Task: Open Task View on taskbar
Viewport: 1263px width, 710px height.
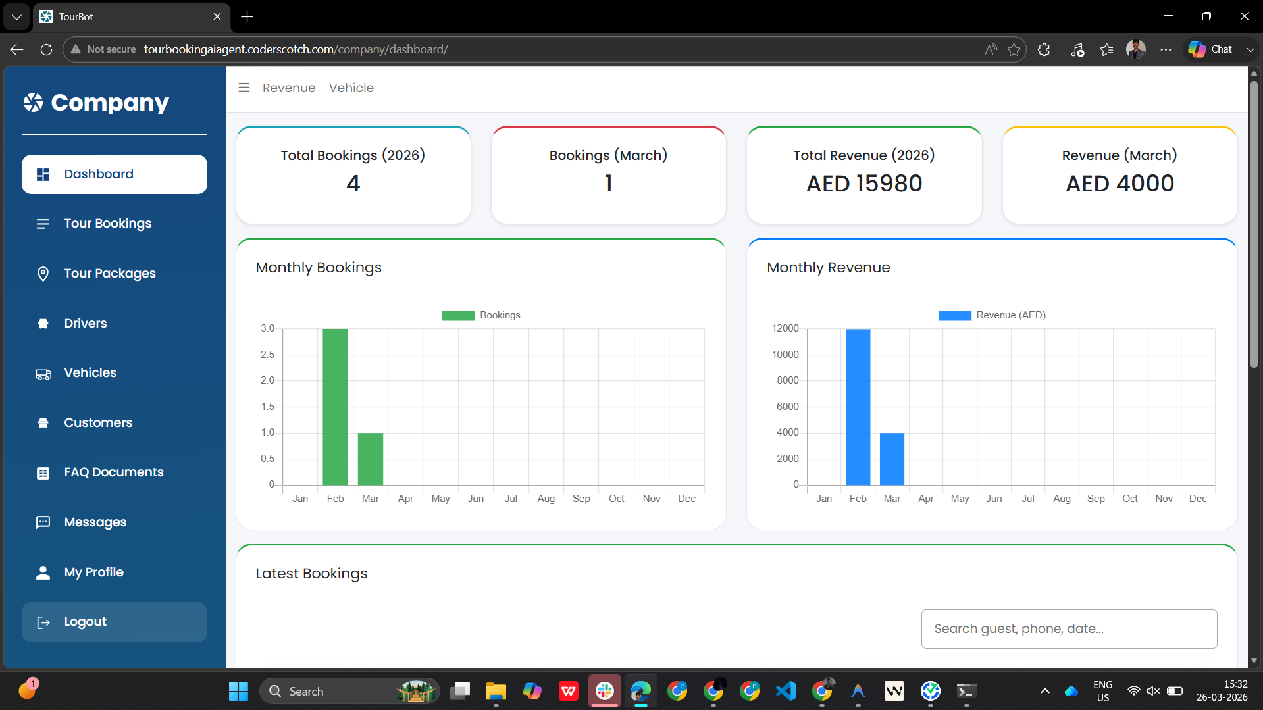Action: (460, 691)
